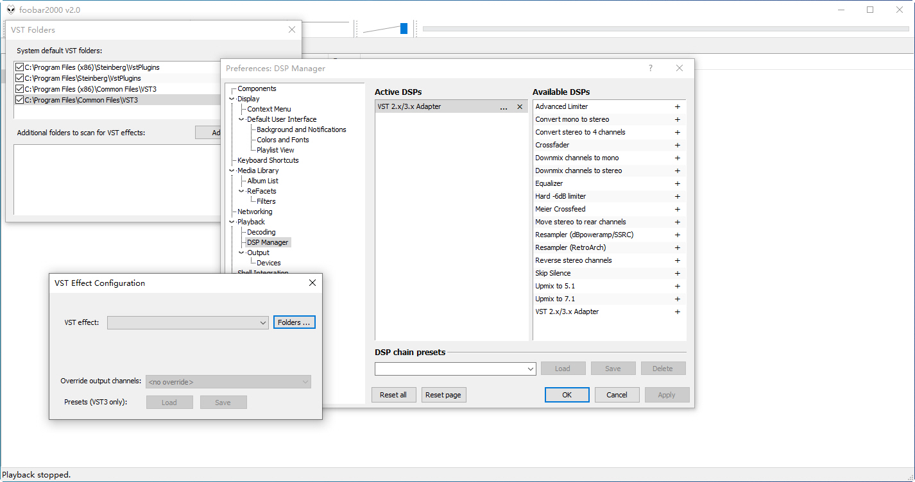
Task: Add Upmix to 5.1 plus icon
Action: (x=677, y=286)
